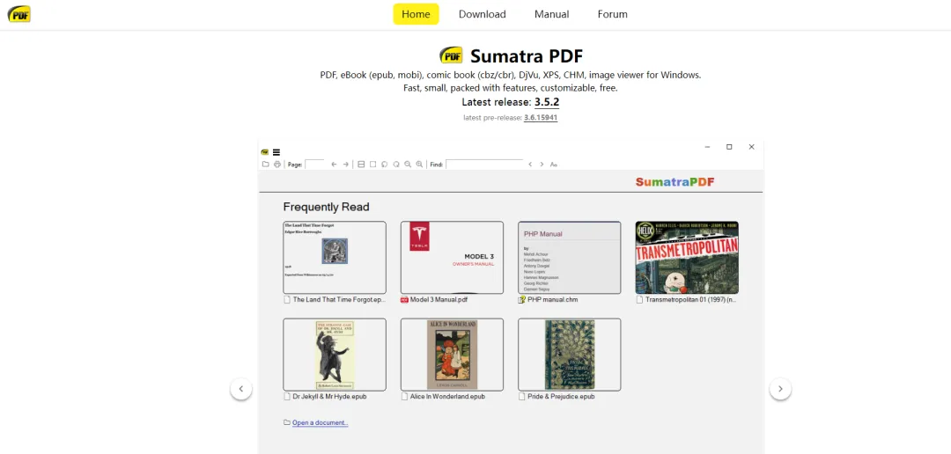The image size is (951, 454).
Task: Click the colorful SumatraPDF wordmark in the window
Action: click(x=675, y=182)
